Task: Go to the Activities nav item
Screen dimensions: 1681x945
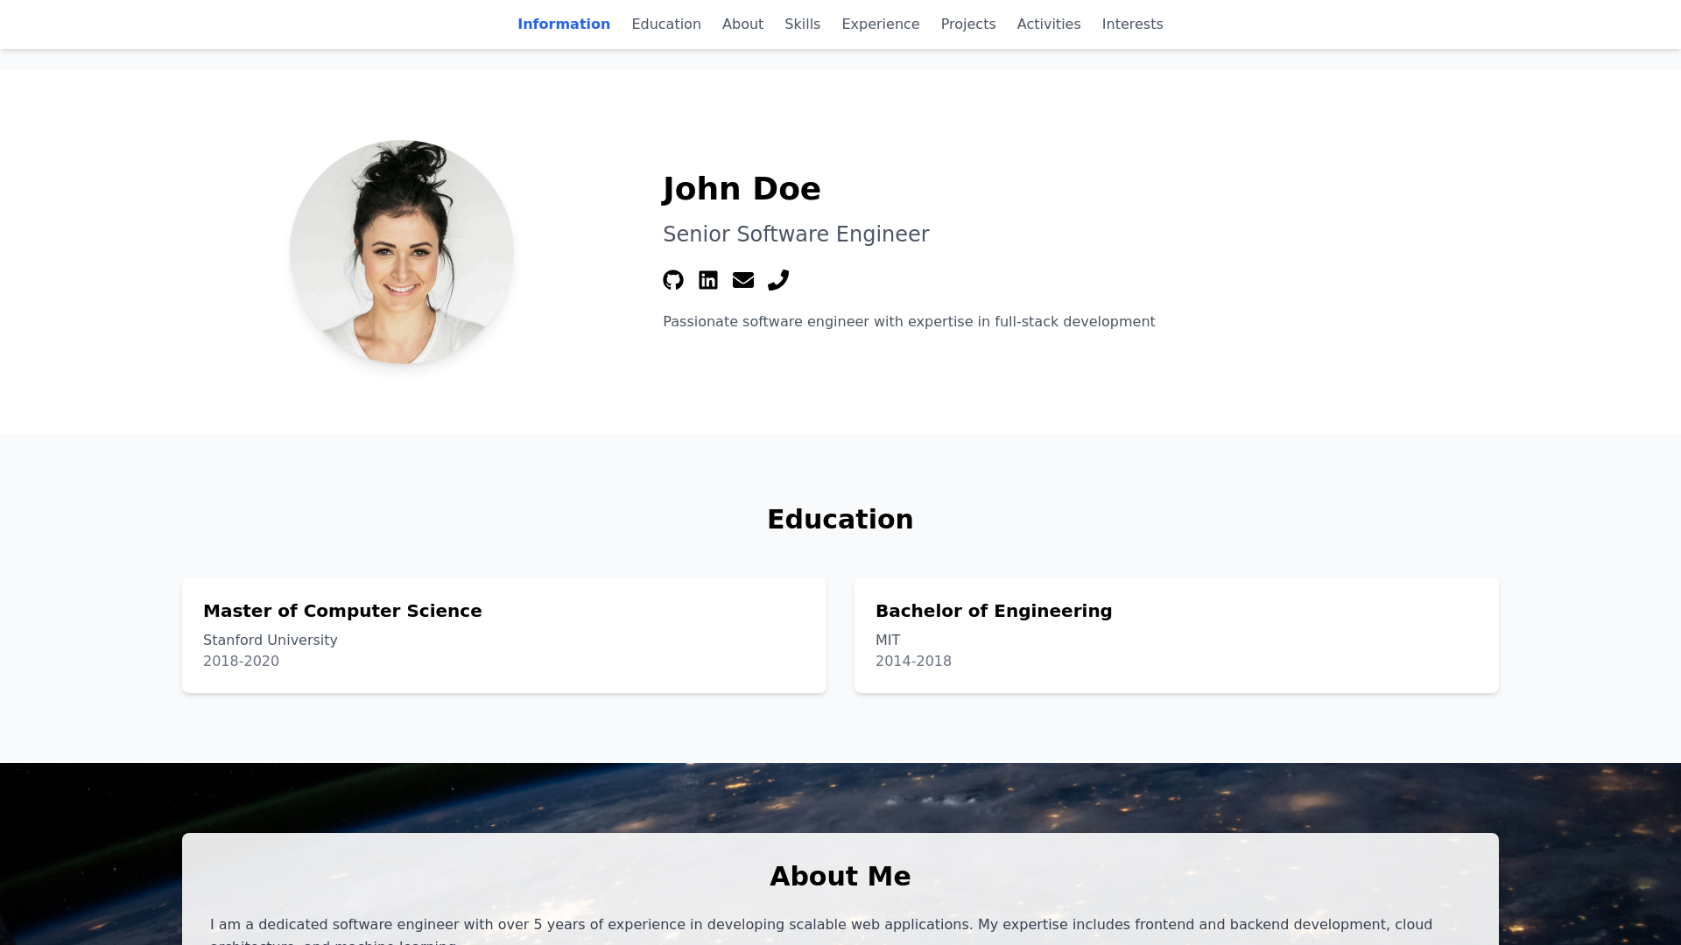Action: [x=1048, y=24]
